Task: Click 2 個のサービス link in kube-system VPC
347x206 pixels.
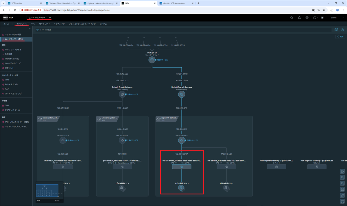Action: tap(73, 140)
